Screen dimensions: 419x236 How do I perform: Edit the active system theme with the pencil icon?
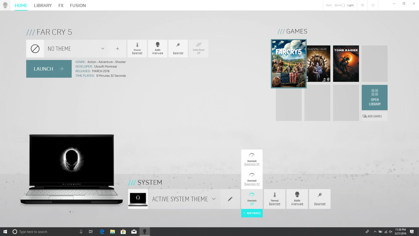coord(230,199)
